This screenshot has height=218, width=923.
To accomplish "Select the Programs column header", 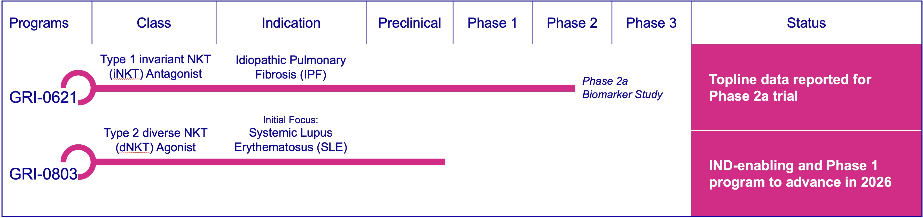I will tap(39, 23).
